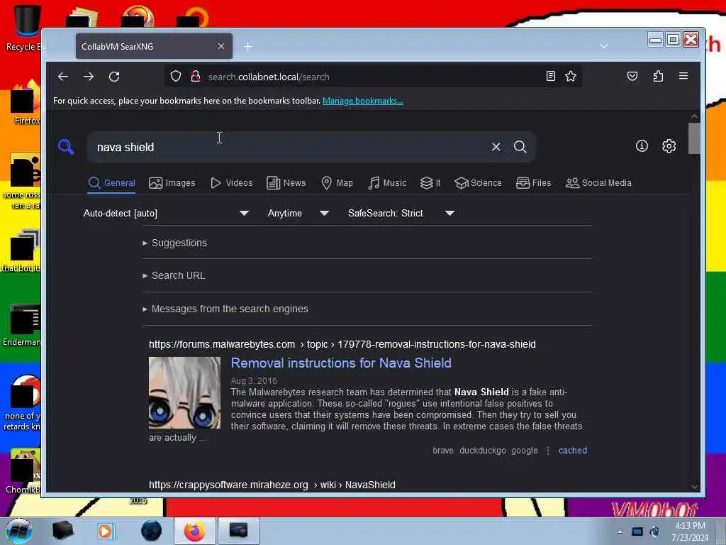Click the scrollbar down arrow

click(x=694, y=487)
